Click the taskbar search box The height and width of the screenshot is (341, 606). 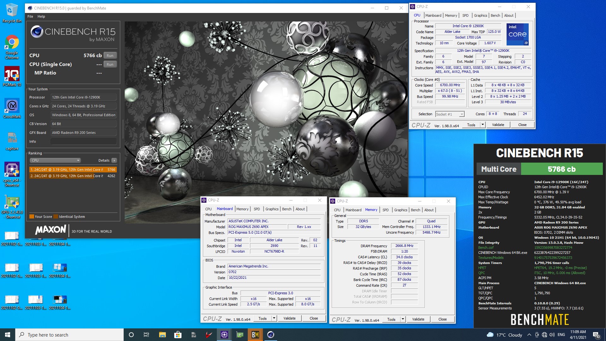click(69, 335)
